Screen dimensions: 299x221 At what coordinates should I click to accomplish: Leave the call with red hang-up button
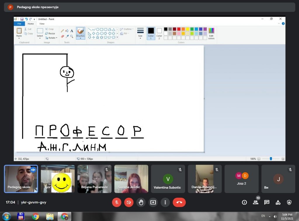click(x=179, y=202)
